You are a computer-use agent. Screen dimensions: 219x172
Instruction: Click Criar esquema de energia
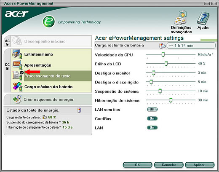48,99
